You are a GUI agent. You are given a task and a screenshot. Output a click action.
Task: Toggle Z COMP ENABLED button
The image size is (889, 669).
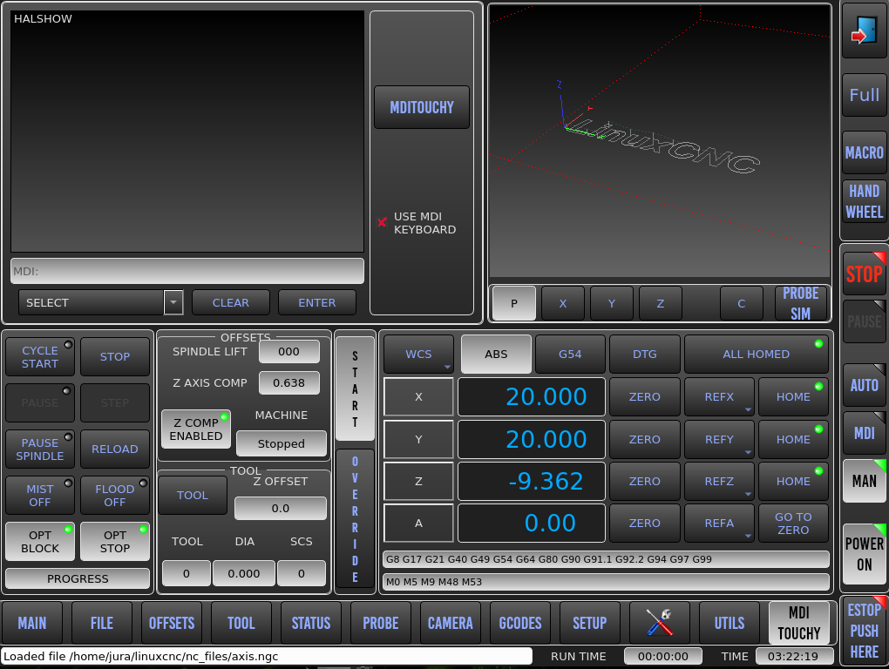pos(196,429)
